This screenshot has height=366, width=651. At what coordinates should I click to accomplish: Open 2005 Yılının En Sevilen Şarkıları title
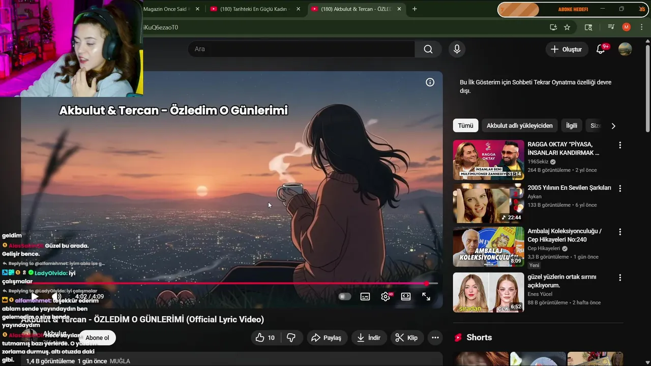[569, 188]
